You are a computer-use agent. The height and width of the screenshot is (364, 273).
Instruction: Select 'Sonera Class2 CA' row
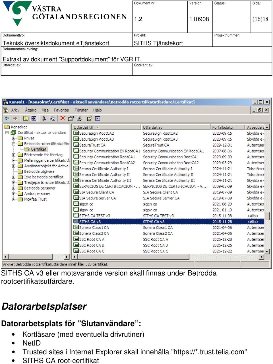tap(168, 233)
